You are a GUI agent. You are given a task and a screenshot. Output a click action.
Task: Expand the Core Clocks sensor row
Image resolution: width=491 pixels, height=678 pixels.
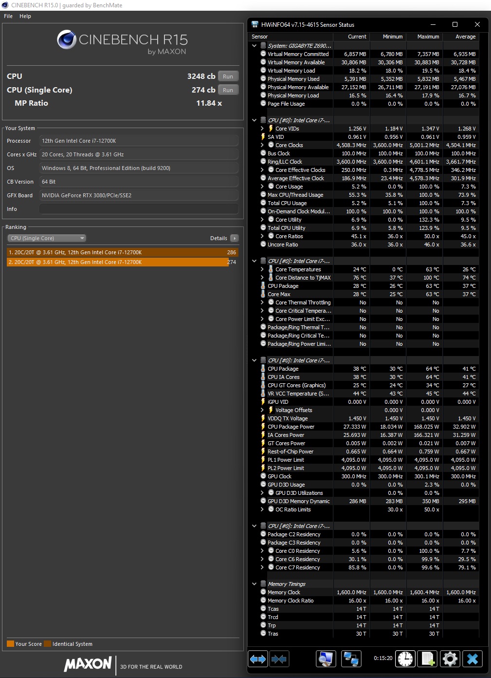pos(262,145)
